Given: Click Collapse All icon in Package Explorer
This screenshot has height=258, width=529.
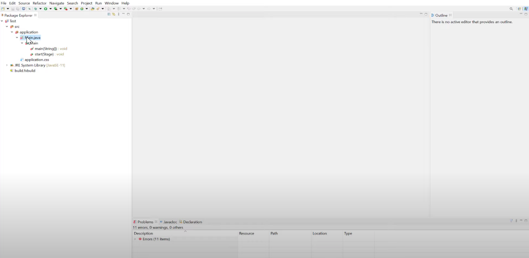Looking at the screenshot, I should tap(109, 14).
